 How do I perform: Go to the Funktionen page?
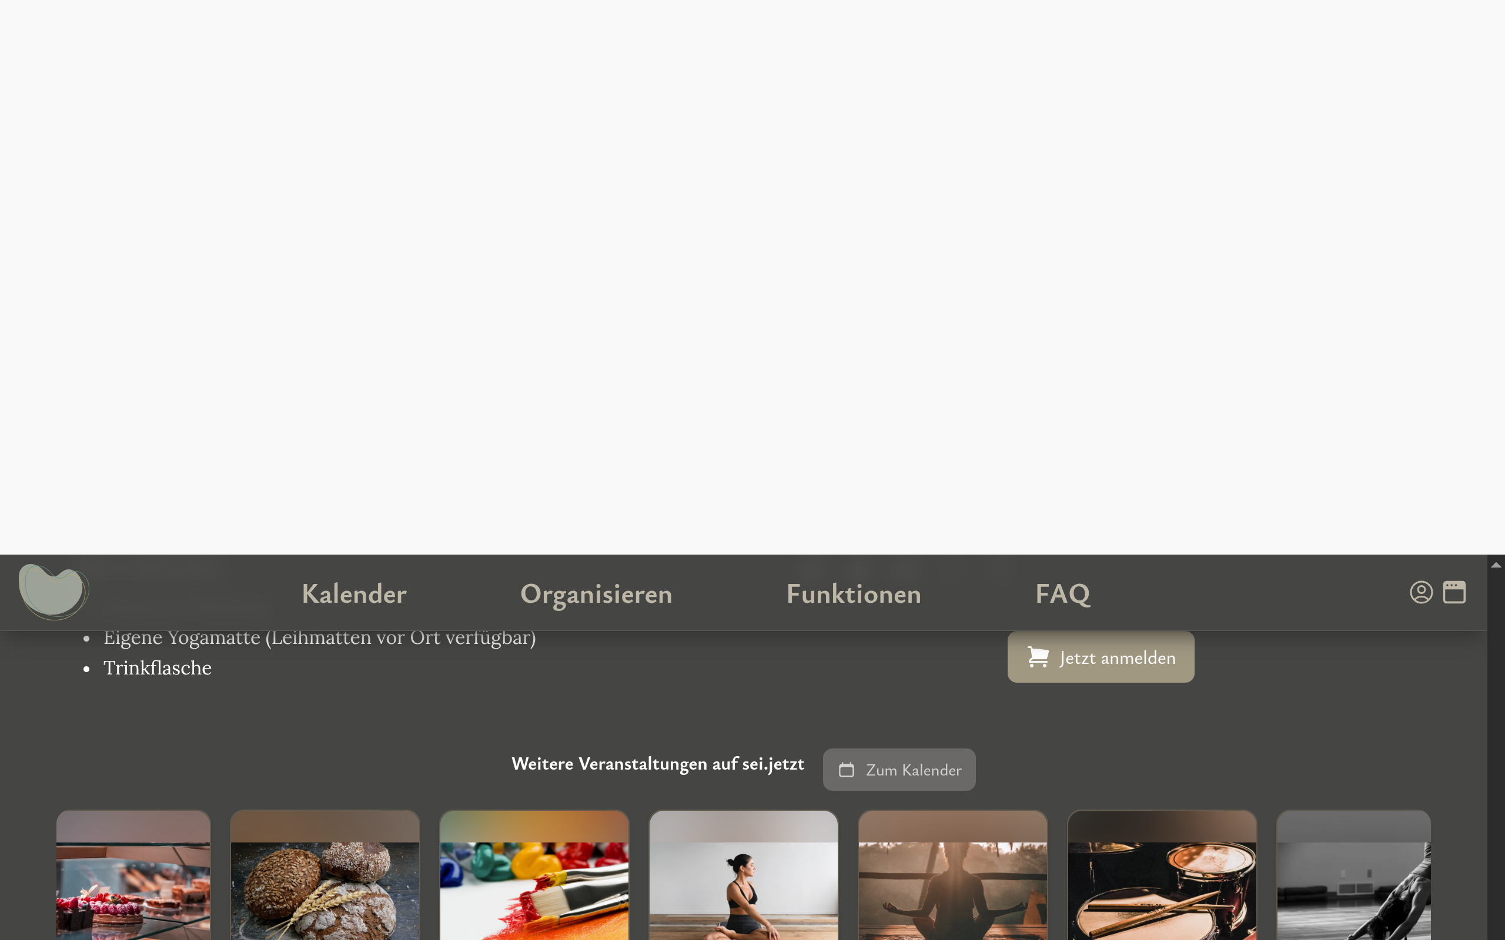pos(853,594)
